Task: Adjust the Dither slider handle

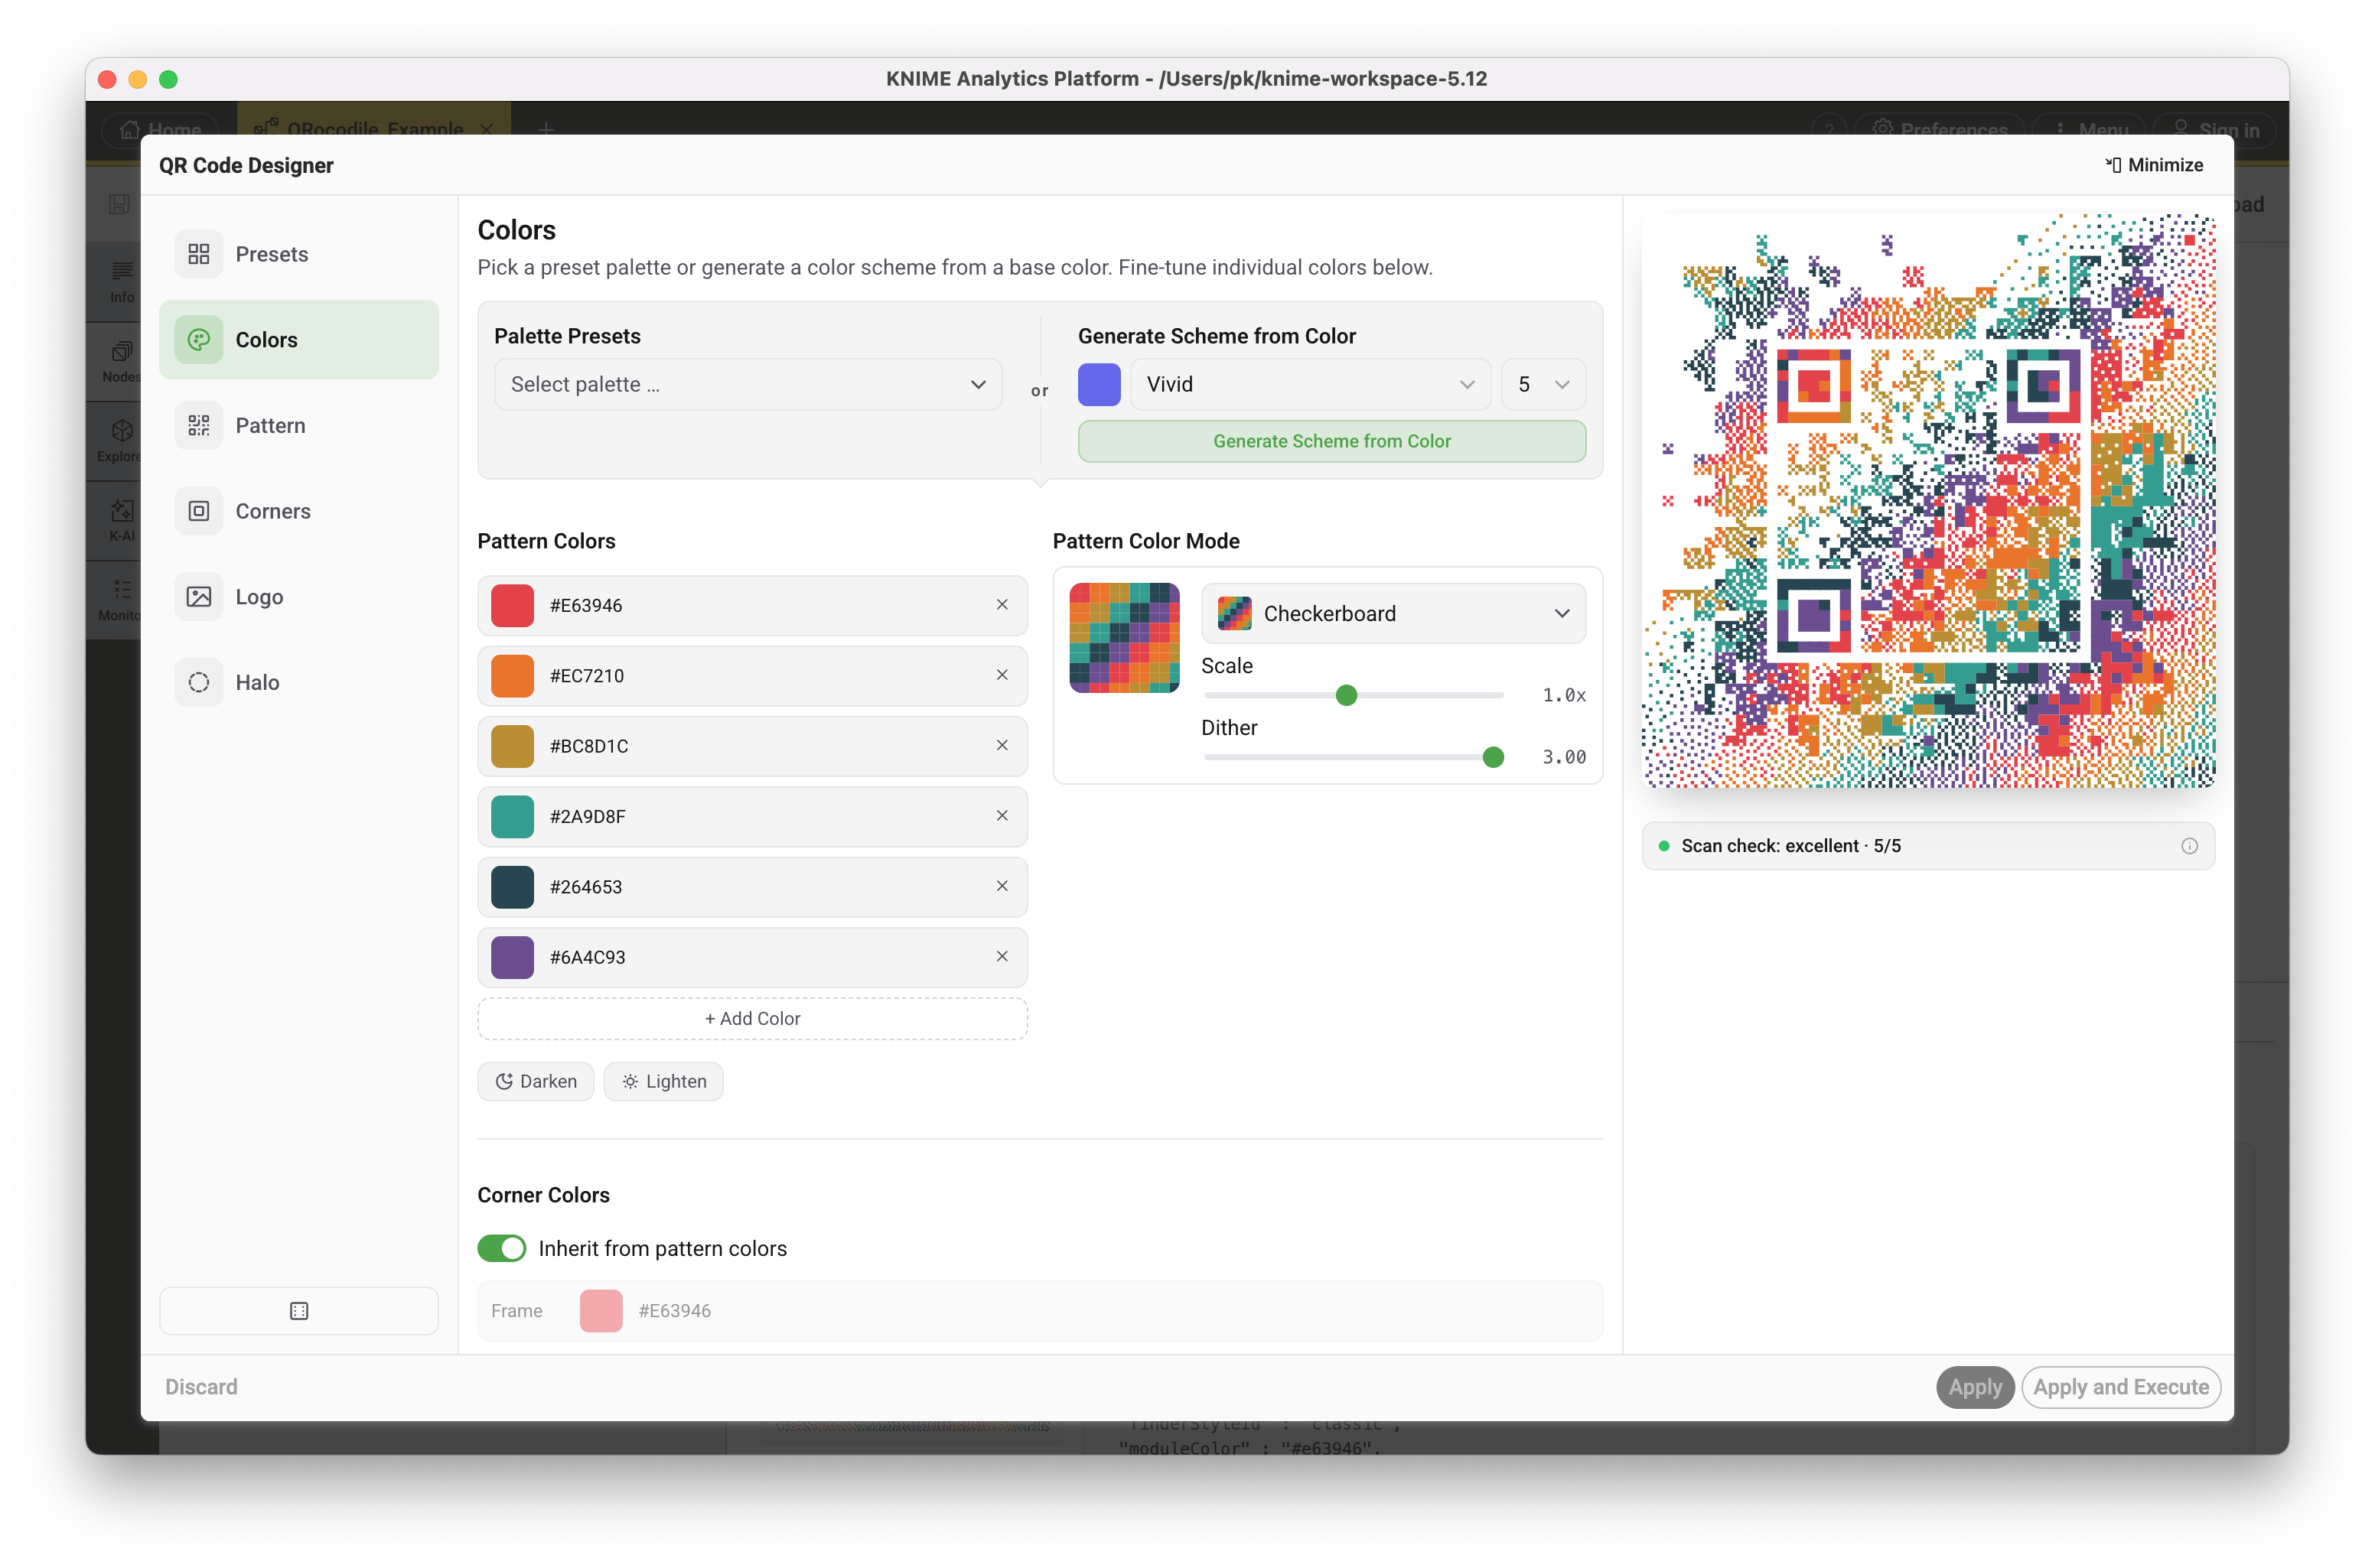Action: 1493,758
